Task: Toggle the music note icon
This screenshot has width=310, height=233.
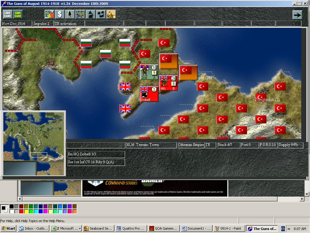Action: pos(101,15)
